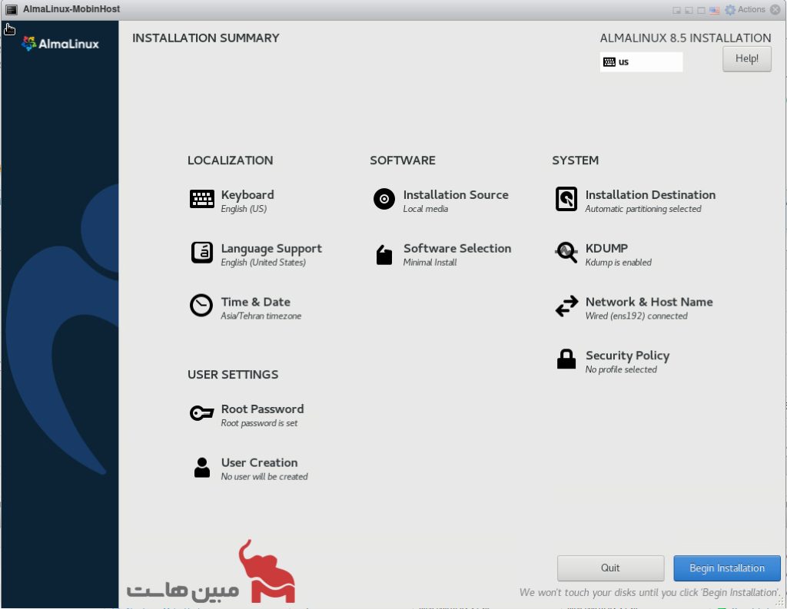The width and height of the screenshot is (787, 609).
Task: Click the KDUMP magnifier icon
Action: click(566, 253)
